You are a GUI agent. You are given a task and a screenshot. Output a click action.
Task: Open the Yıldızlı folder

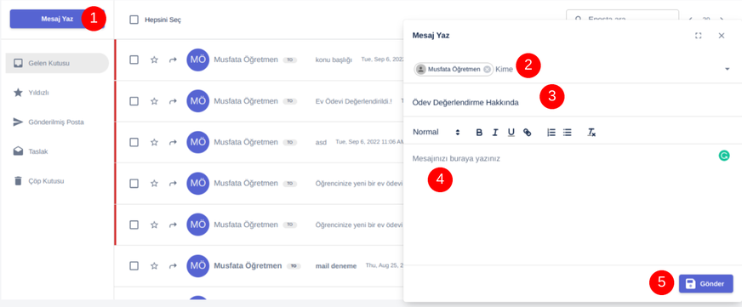(57, 93)
